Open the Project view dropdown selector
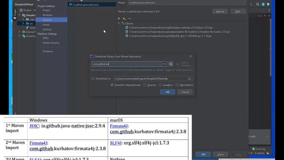This screenshot has height=160, width=284. [x=28, y=10]
